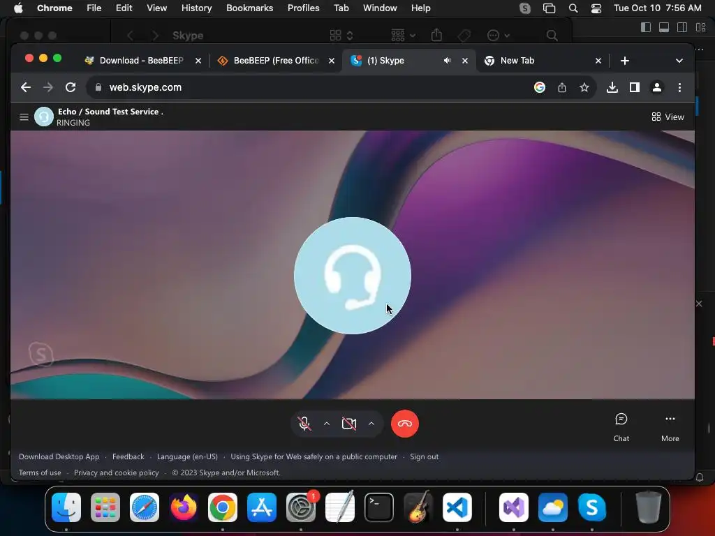Open Using Skype for Web safely link
This screenshot has height=536, width=715.
314,456
